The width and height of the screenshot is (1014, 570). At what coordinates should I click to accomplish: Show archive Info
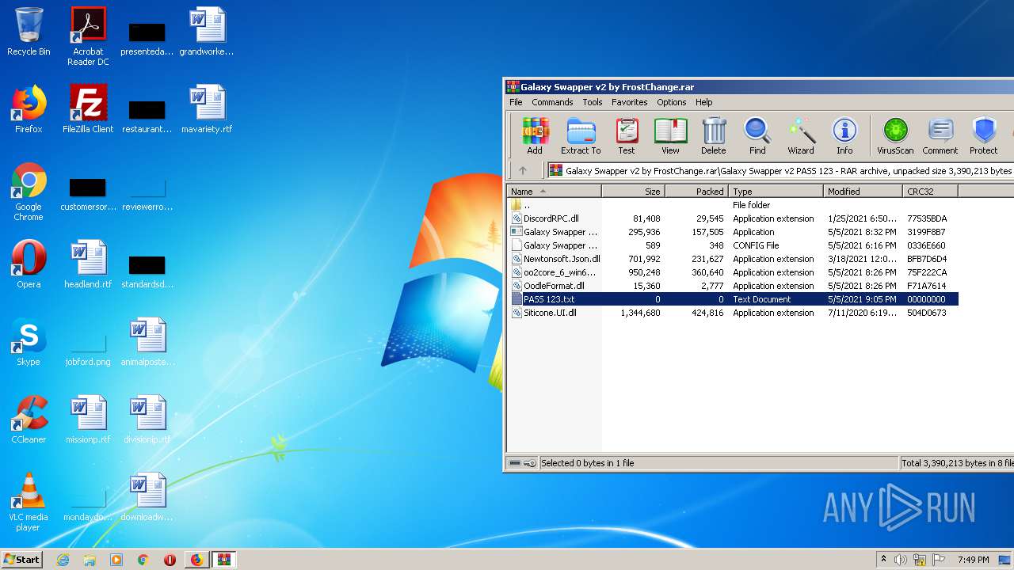[844, 135]
